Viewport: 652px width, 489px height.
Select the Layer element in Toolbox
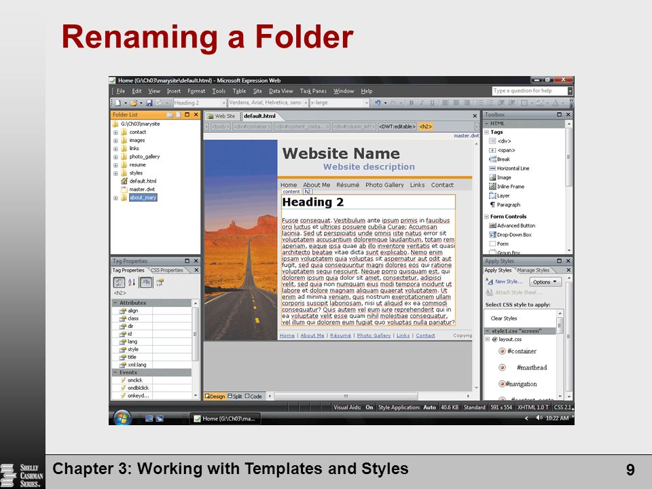499,196
